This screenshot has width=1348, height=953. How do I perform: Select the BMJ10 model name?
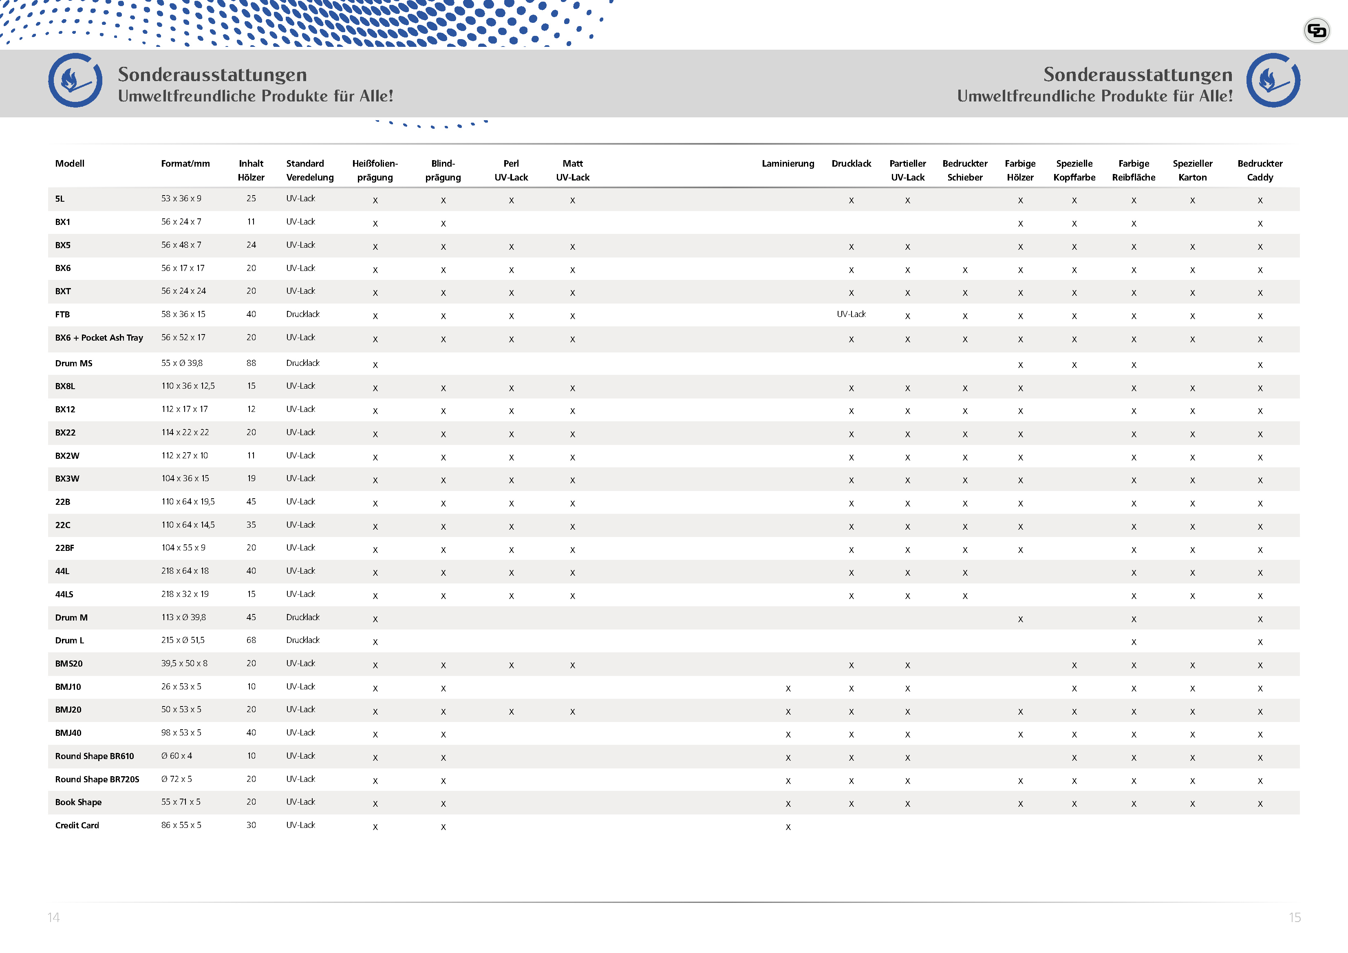(68, 687)
